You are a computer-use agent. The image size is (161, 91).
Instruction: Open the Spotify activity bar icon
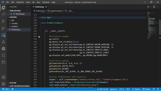3,49
